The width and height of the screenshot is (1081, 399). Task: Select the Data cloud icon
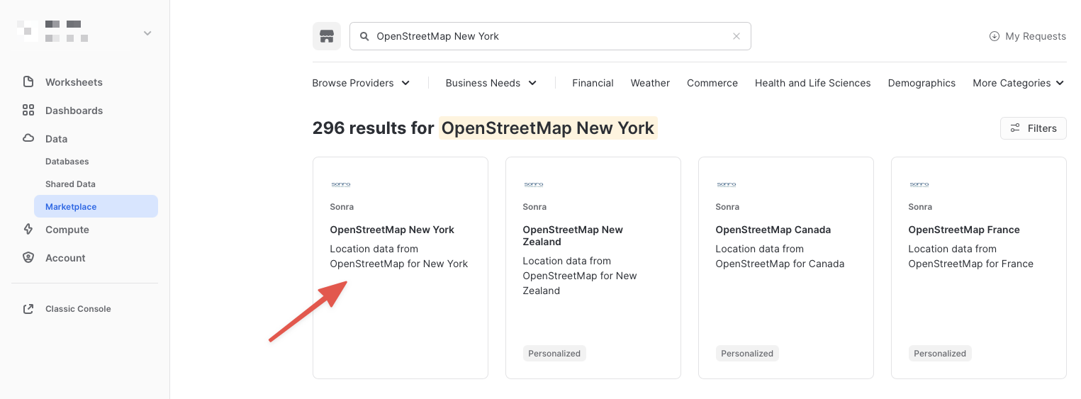coord(28,138)
